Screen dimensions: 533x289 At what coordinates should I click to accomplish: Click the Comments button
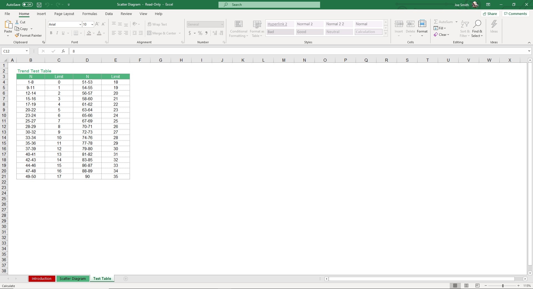516,14
